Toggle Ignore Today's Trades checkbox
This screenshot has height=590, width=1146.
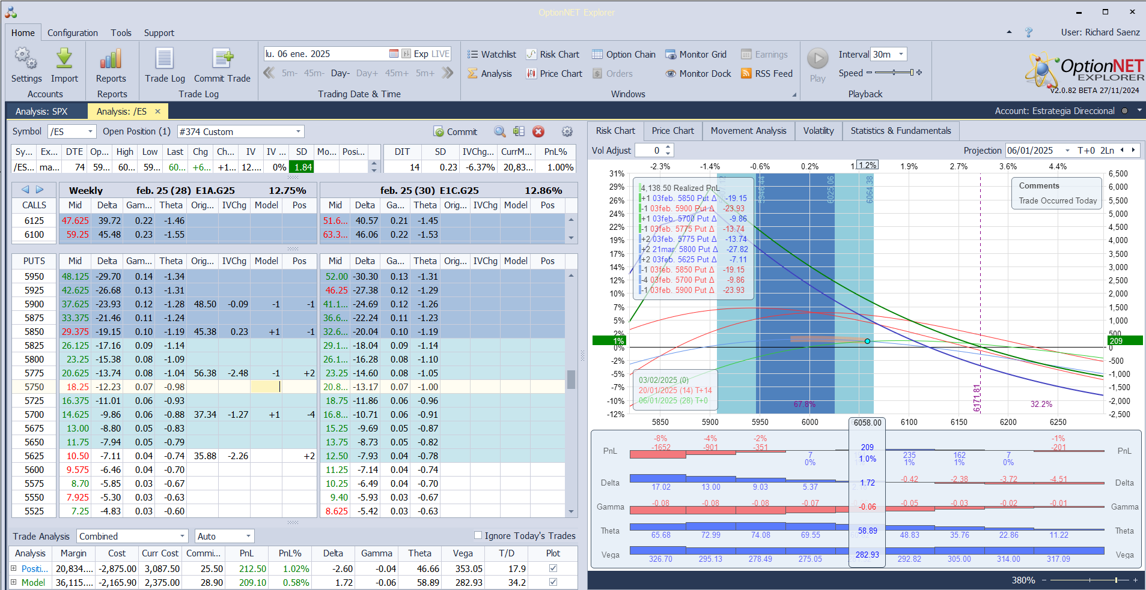point(478,535)
